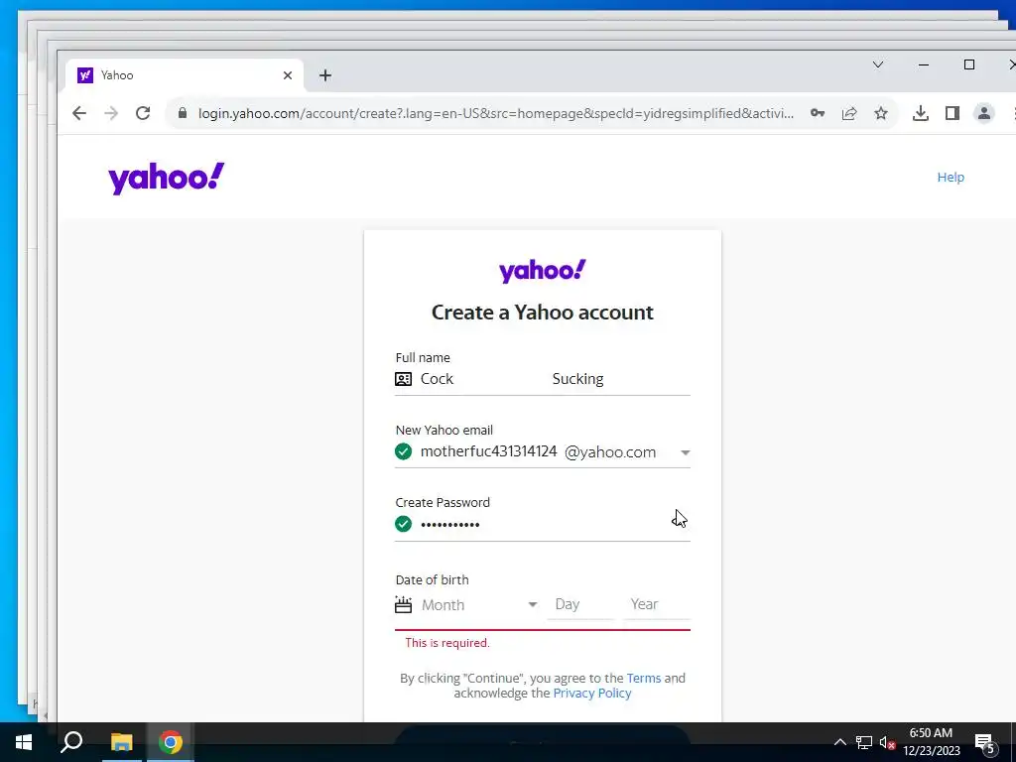This screenshot has width=1016, height=762.
Task: Open a new browser tab
Action: [325, 75]
